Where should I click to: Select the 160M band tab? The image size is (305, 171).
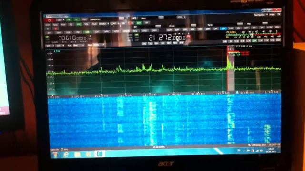pos(169,30)
